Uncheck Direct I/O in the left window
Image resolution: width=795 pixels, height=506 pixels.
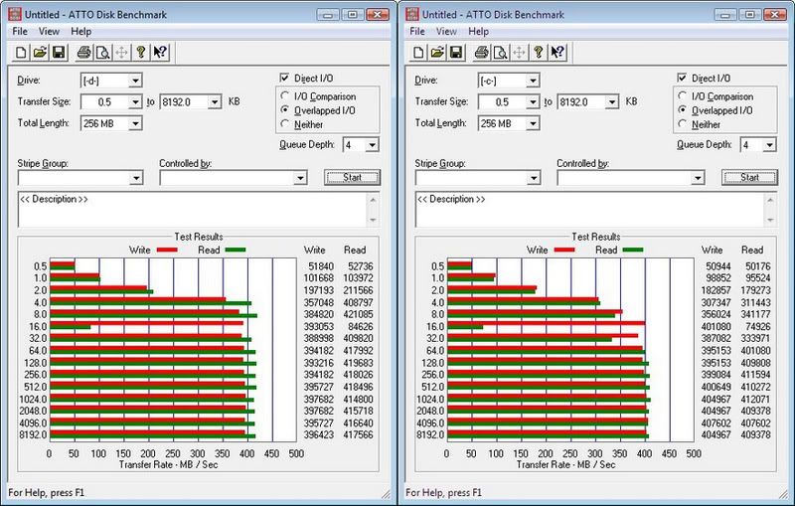pyautogui.click(x=285, y=79)
